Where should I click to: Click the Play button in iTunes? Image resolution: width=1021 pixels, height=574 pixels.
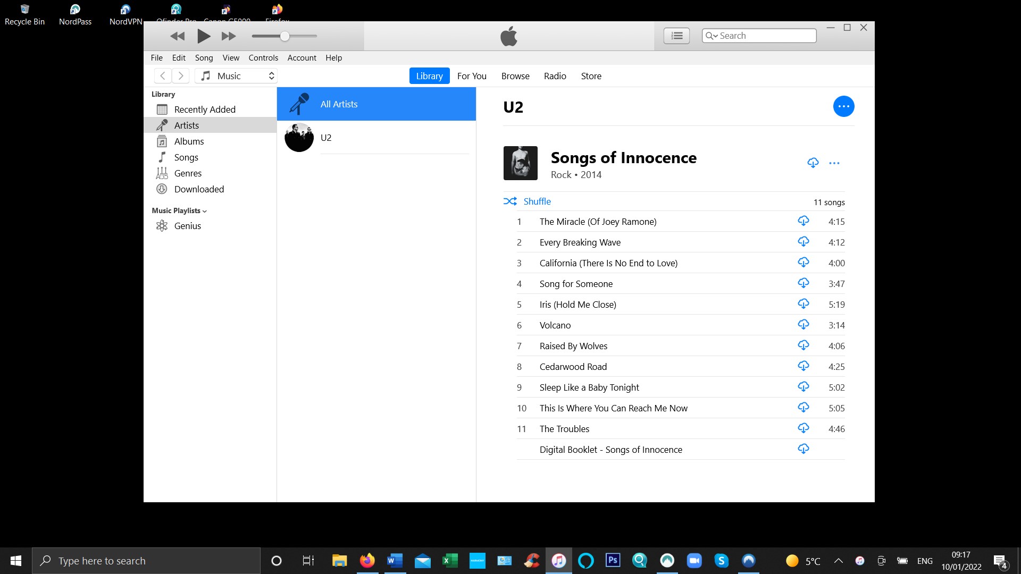click(x=204, y=36)
